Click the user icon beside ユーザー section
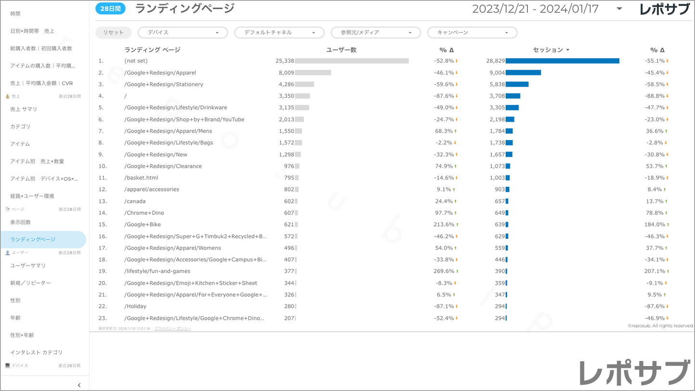Image resolution: width=695 pixels, height=391 pixels. (x=7, y=252)
